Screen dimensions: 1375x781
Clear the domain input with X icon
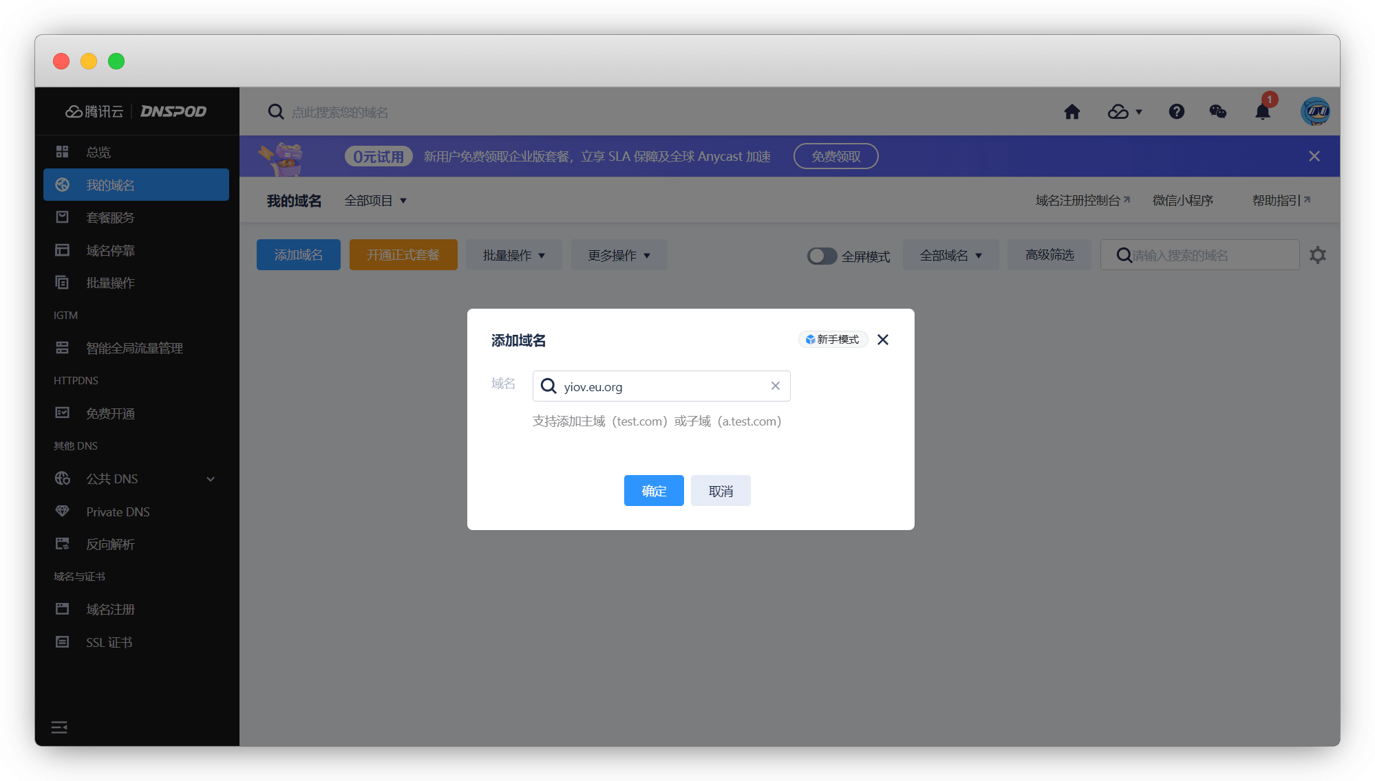click(775, 386)
